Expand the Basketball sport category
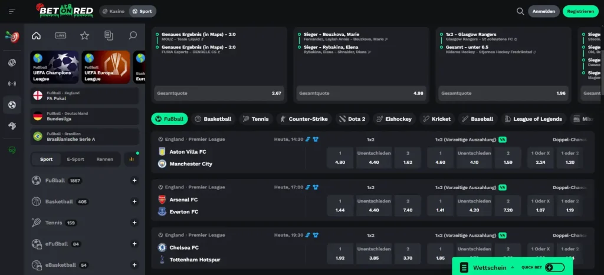The height and width of the screenshot is (275, 604). (134, 201)
